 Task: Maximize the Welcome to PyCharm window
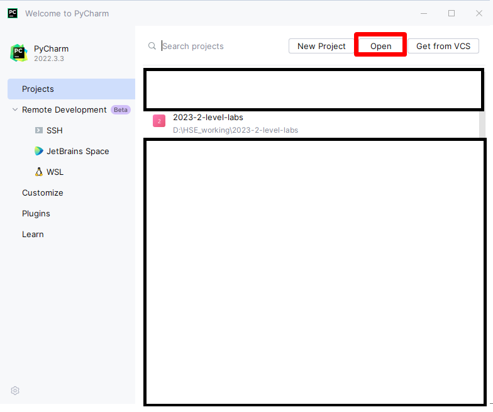click(451, 13)
